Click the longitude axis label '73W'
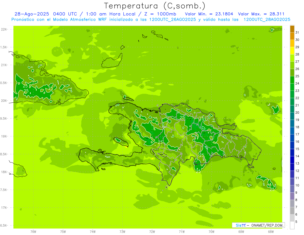The image size is (304, 235). [122, 232]
